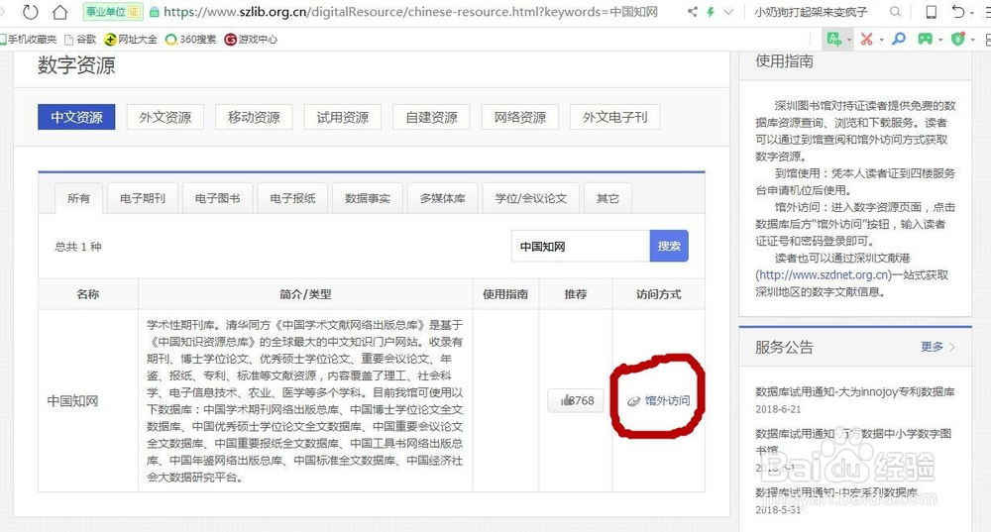
Task: Click the 名称 column header
Action: click(88, 294)
